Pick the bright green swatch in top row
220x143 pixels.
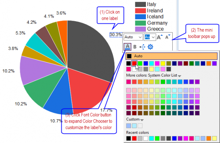140,63
